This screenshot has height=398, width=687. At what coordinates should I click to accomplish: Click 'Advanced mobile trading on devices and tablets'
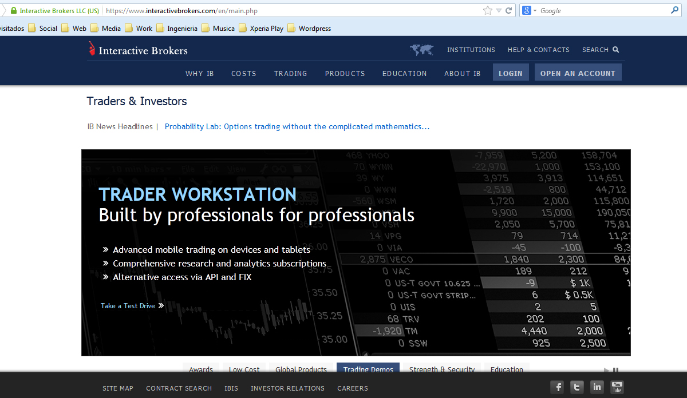[x=212, y=250]
